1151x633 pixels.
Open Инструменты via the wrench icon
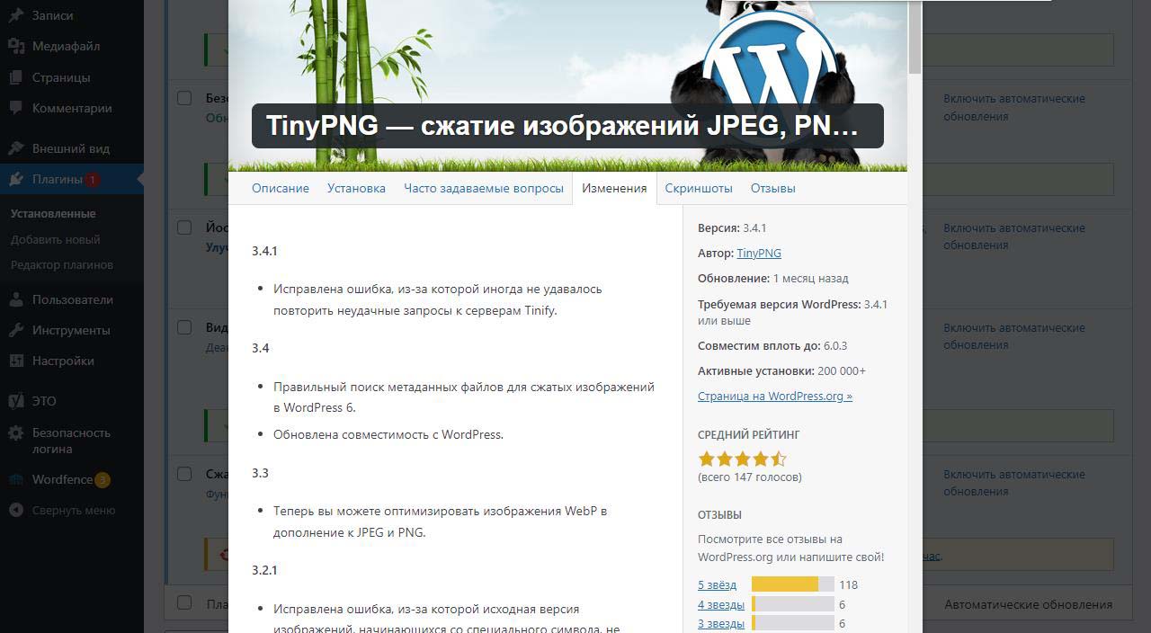pyautogui.click(x=16, y=330)
